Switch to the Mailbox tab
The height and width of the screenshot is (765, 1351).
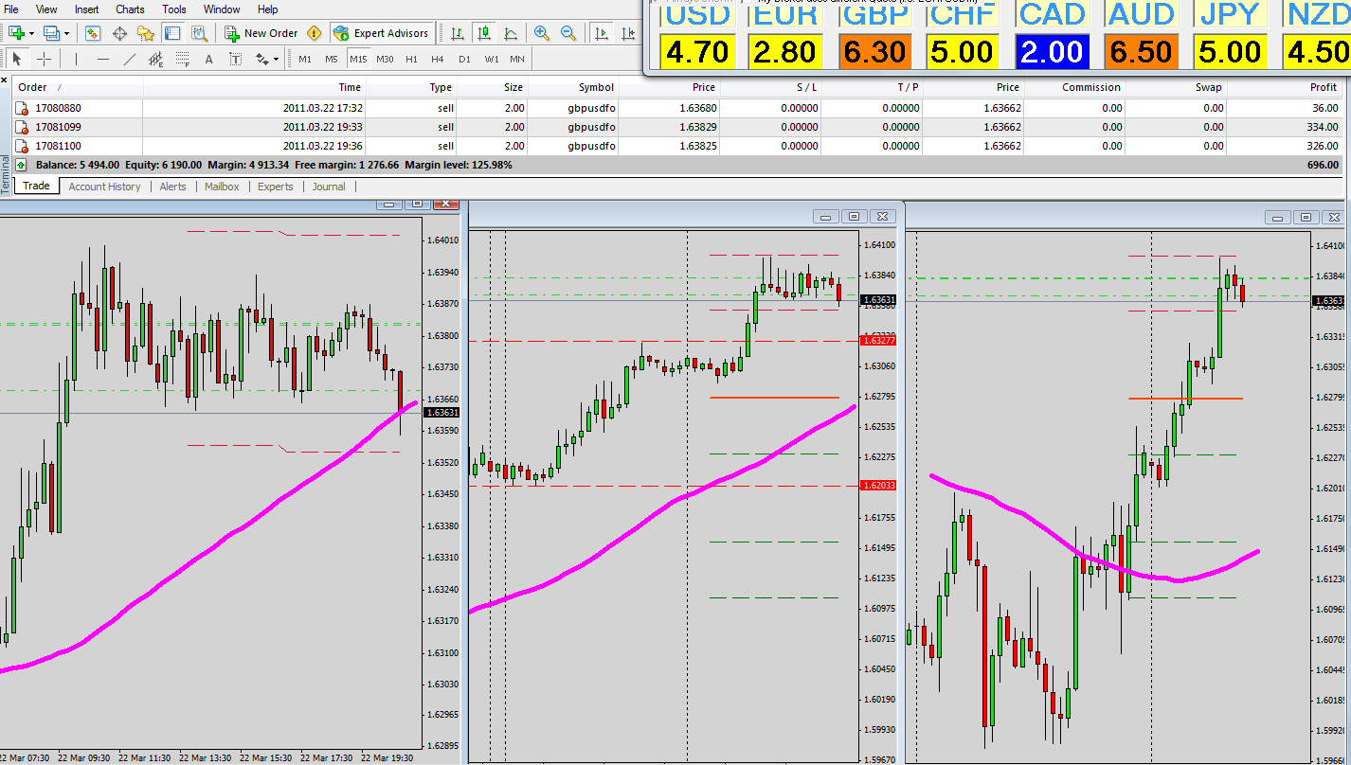tap(222, 187)
